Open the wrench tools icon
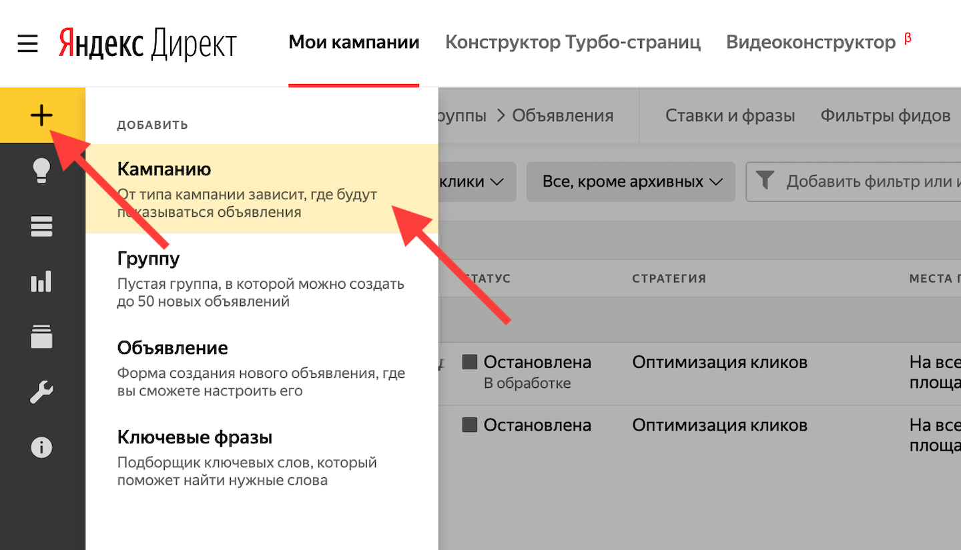Screen dimensions: 961x550 tap(41, 392)
